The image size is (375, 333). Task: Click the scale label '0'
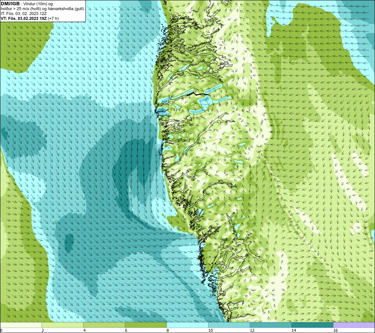click(x=1, y=330)
